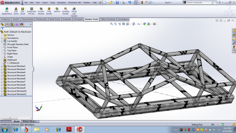Switch to the Weldments tab
Screen dimensions: 236x133
(41, 19)
